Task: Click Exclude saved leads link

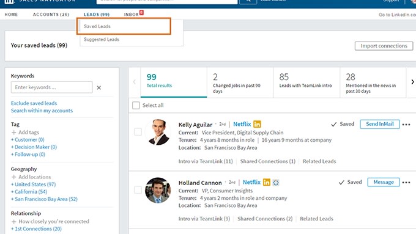Action: pyautogui.click(x=34, y=103)
